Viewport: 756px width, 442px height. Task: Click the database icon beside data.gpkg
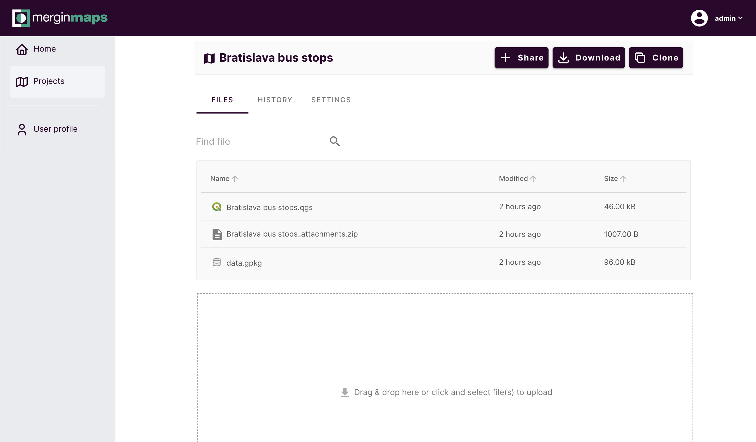click(217, 262)
